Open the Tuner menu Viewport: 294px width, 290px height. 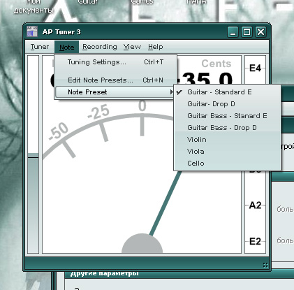pyautogui.click(x=40, y=47)
